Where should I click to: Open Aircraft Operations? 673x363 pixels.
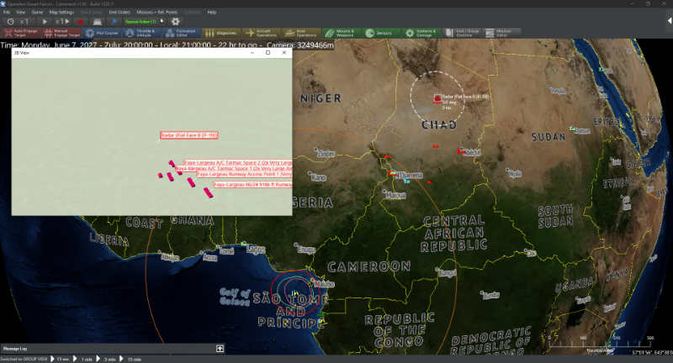[x=261, y=33]
